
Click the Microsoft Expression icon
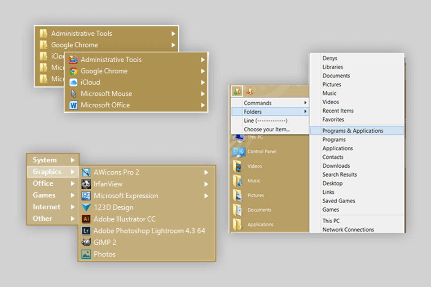(86, 196)
